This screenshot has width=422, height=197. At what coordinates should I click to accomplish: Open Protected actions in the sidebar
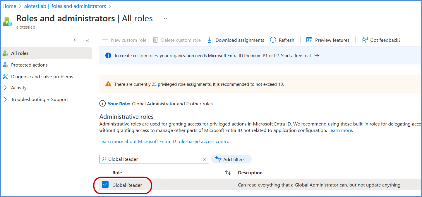29,65
